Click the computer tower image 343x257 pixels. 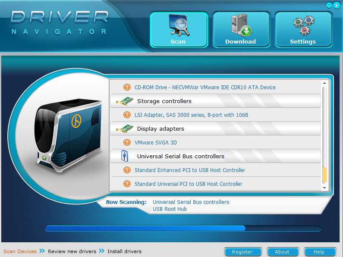pyautogui.click(x=68, y=135)
